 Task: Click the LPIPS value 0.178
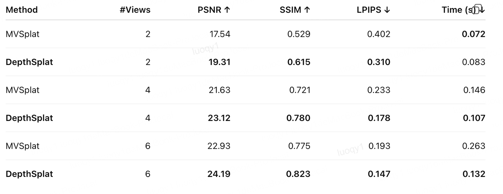point(379,118)
